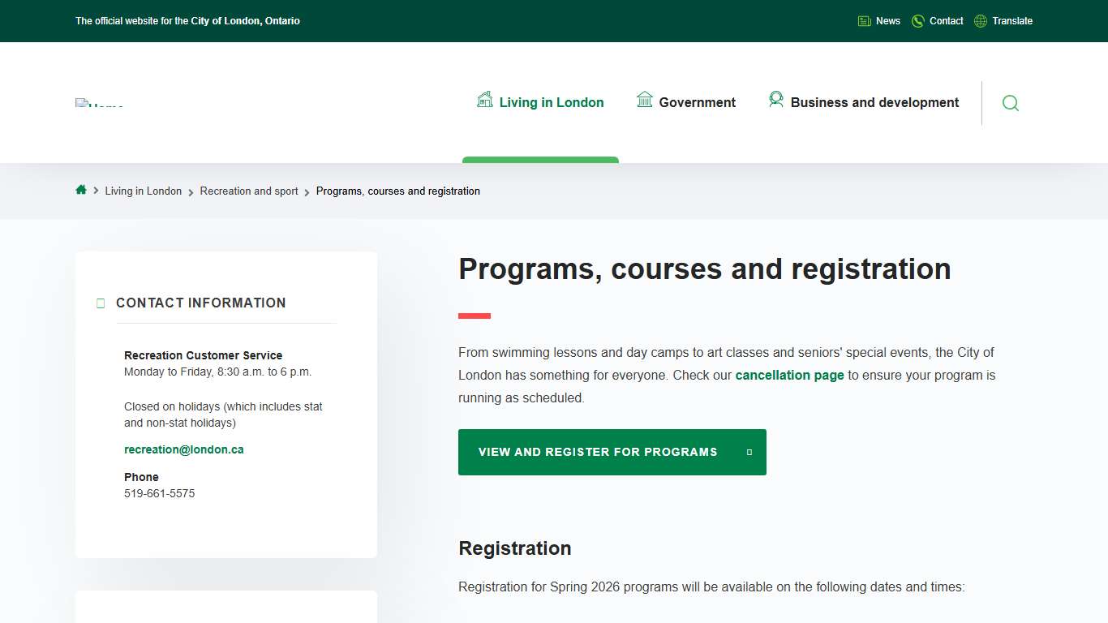Click the Recreation and sport breadcrumb
Image resolution: width=1108 pixels, height=623 pixels.
pos(249,191)
